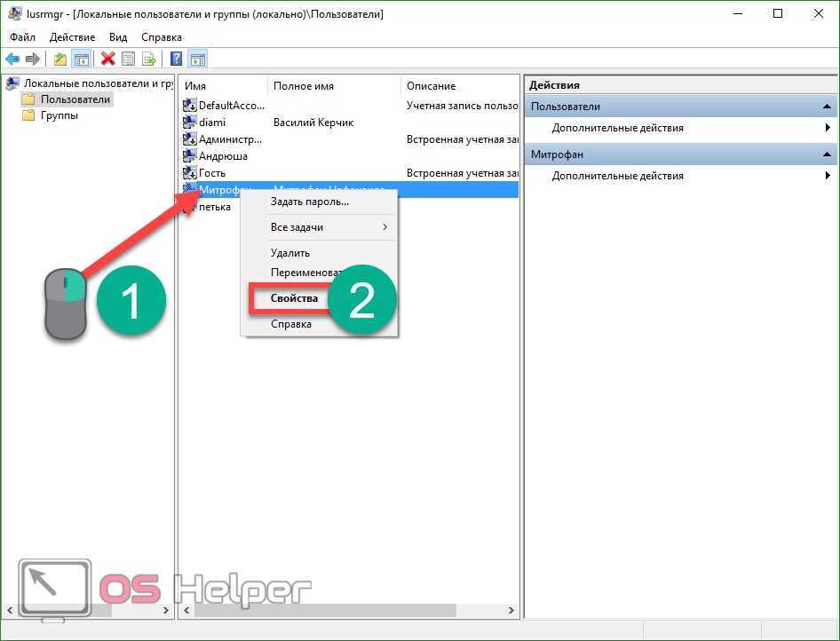
Task: Click the red Delete X toolbar icon
Action: 108,59
